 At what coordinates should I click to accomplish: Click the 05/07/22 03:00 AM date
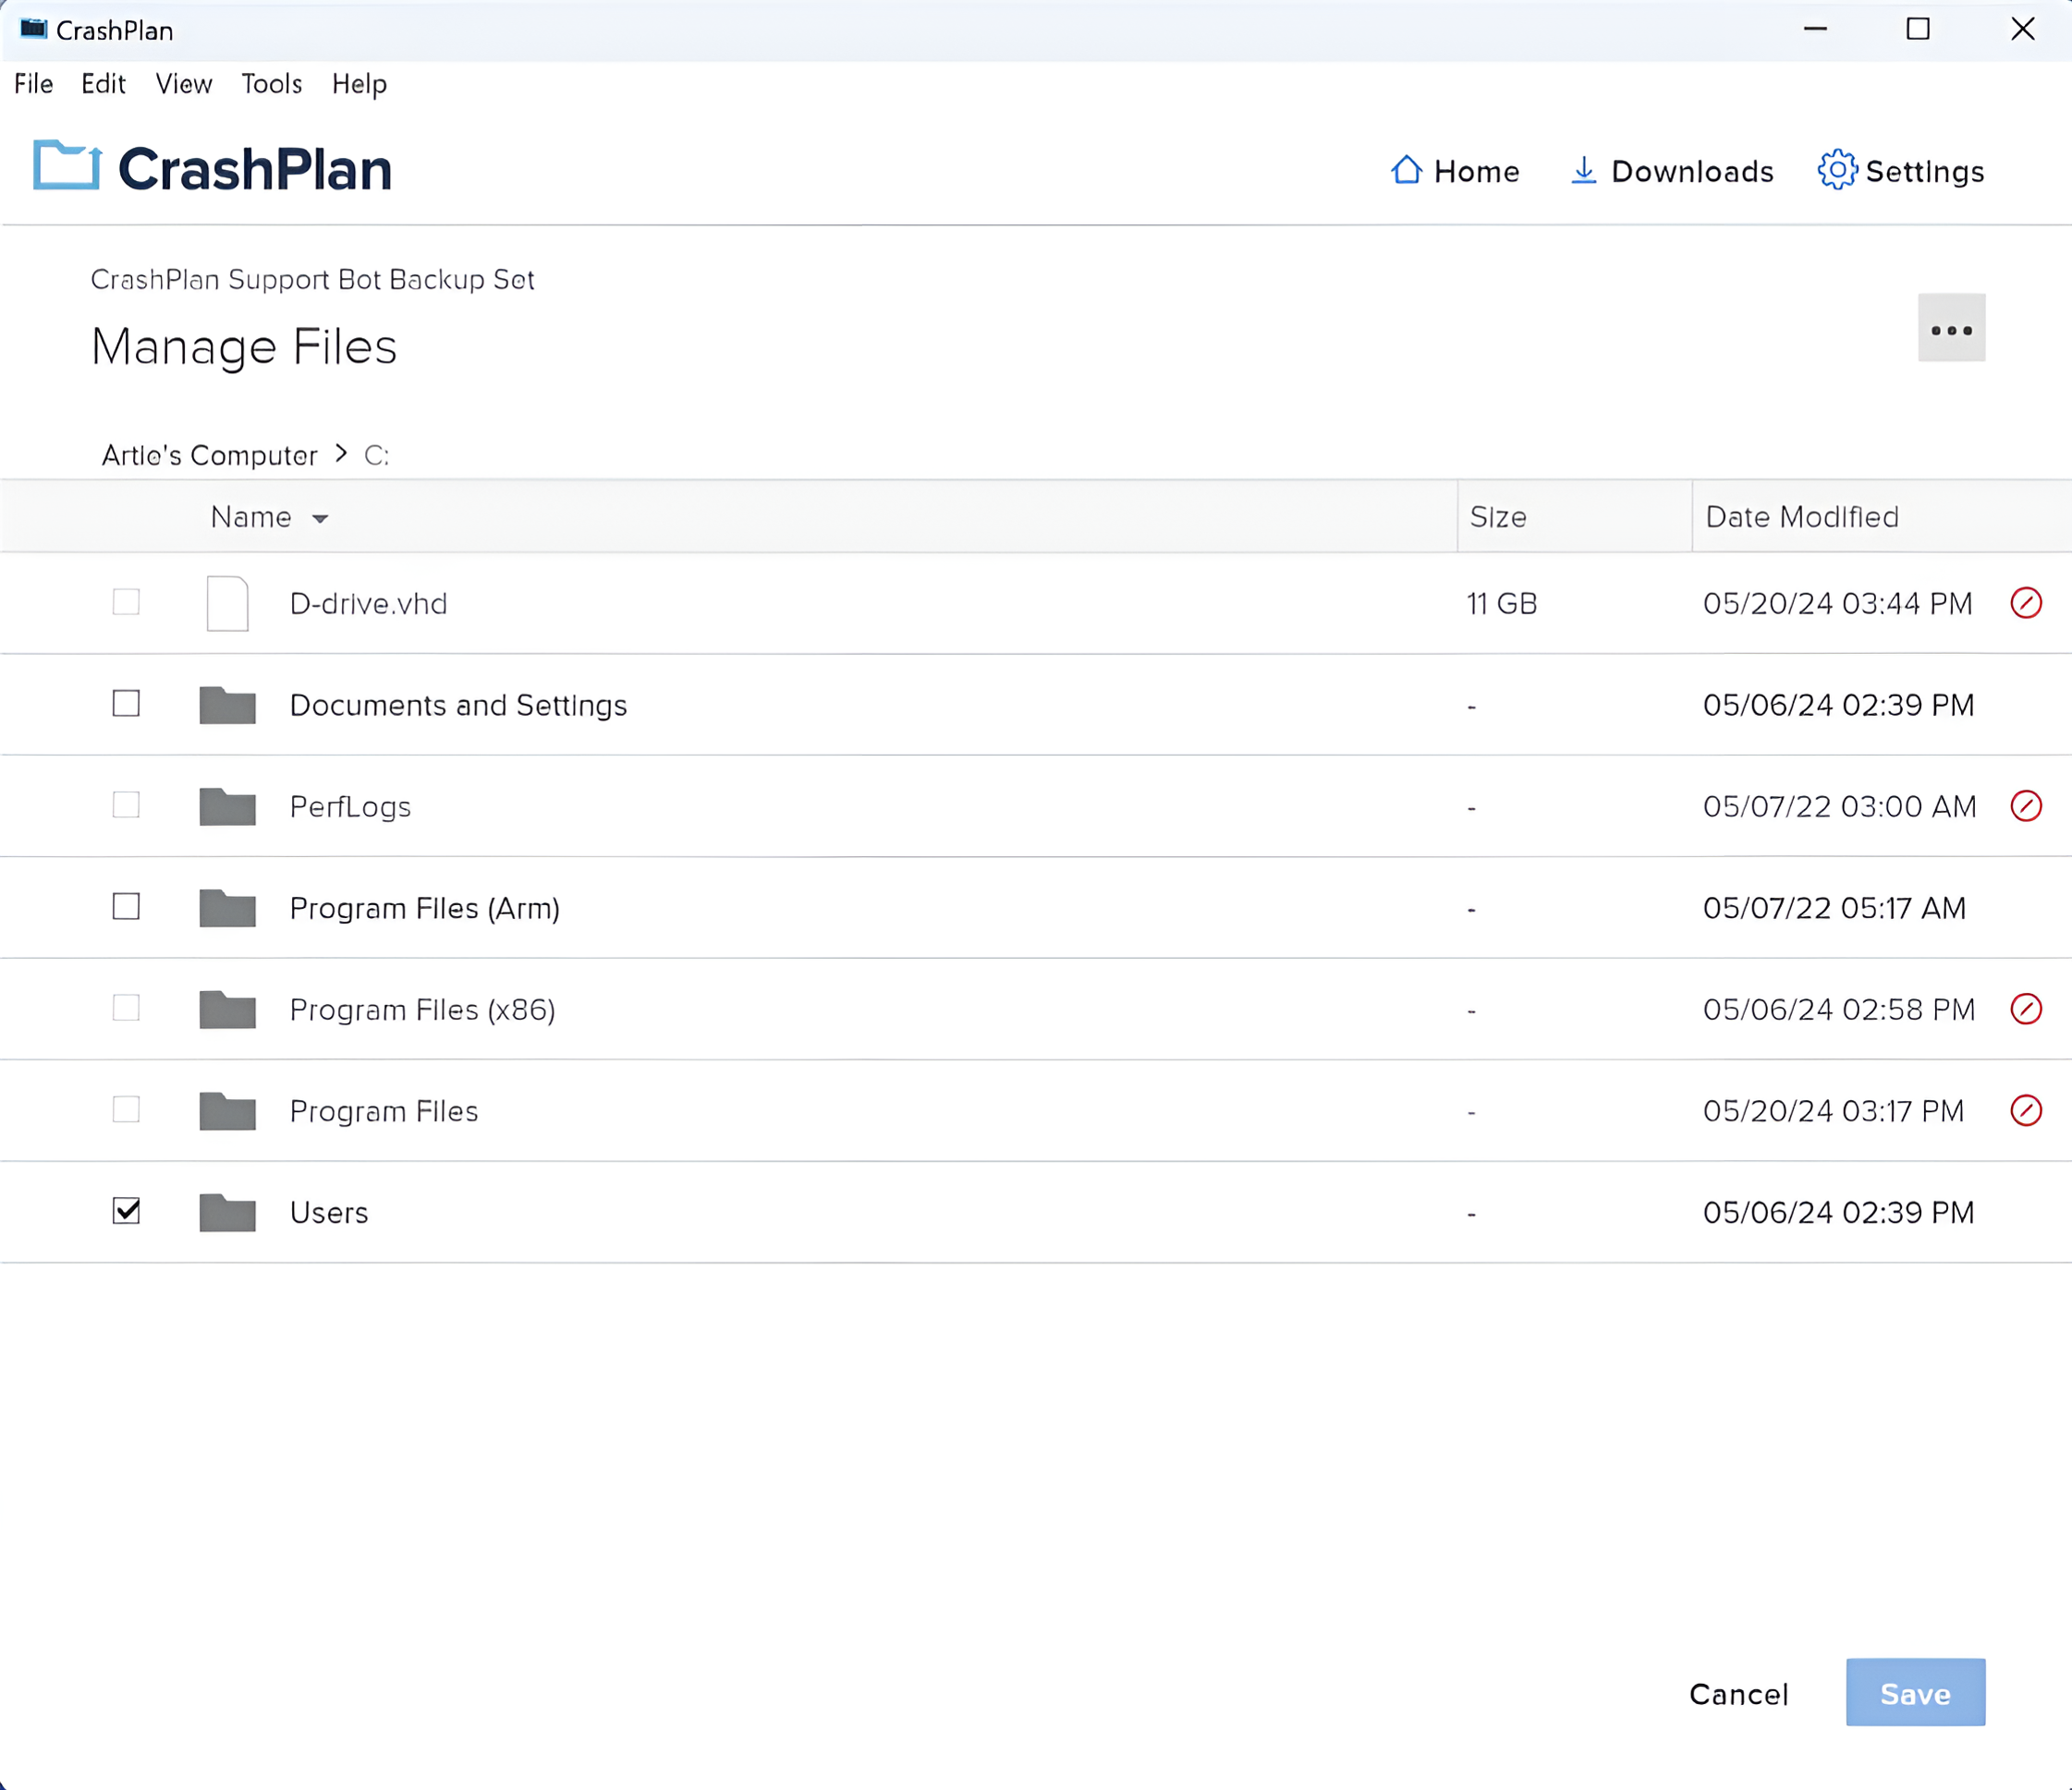1840,806
